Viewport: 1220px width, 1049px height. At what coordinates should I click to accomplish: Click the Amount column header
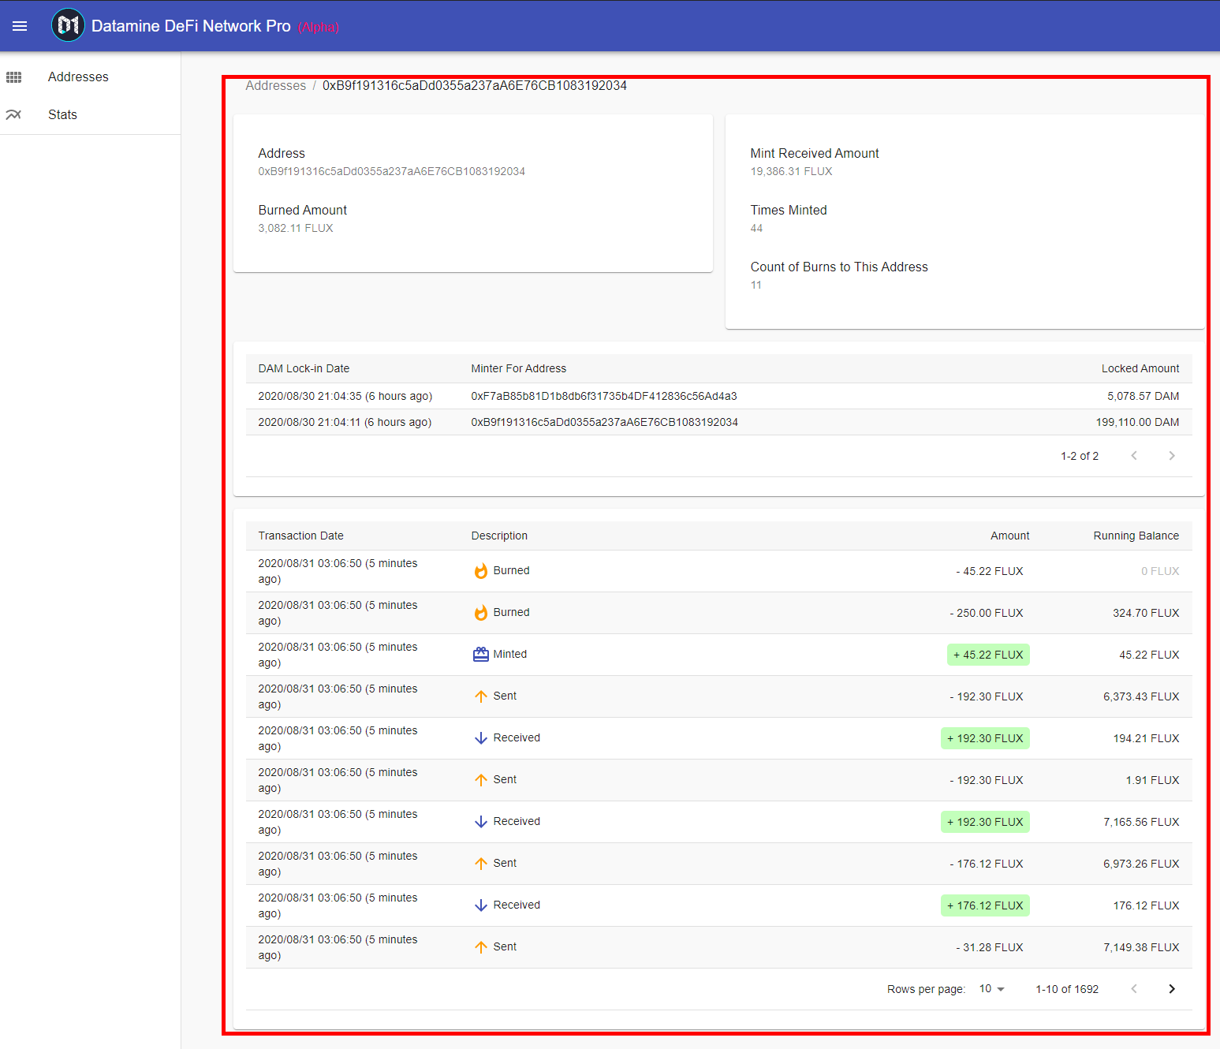1009,536
